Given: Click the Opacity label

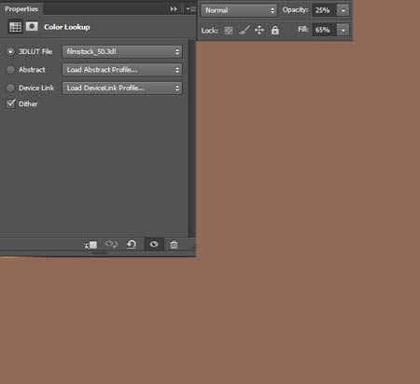Looking at the screenshot, I should (295, 10).
